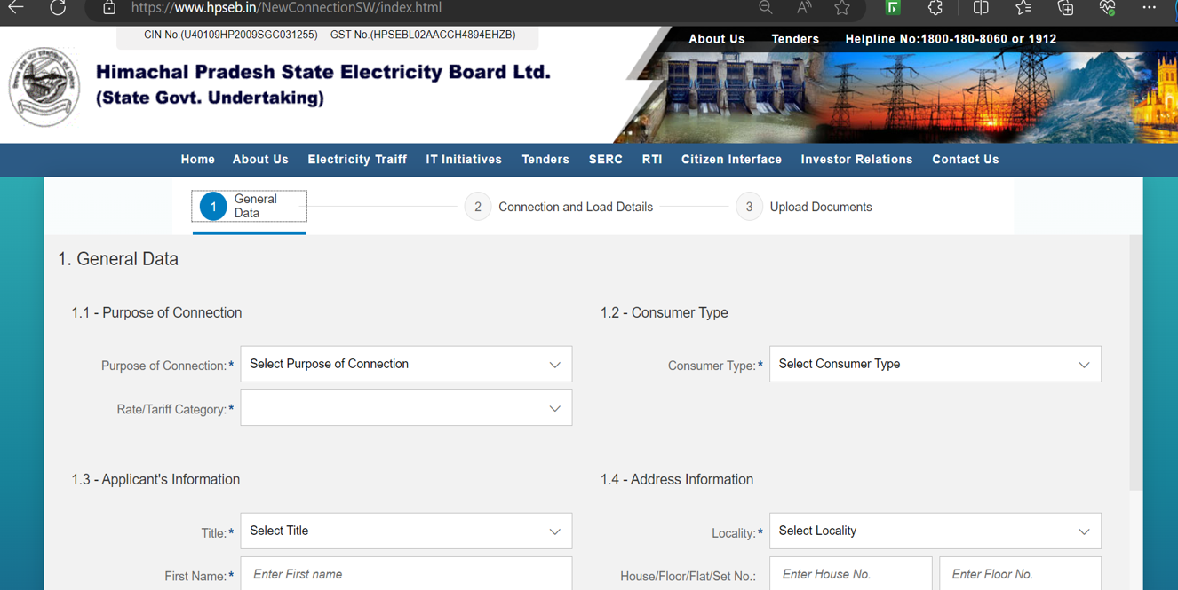Click the CIN No. text

click(x=230, y=35)
